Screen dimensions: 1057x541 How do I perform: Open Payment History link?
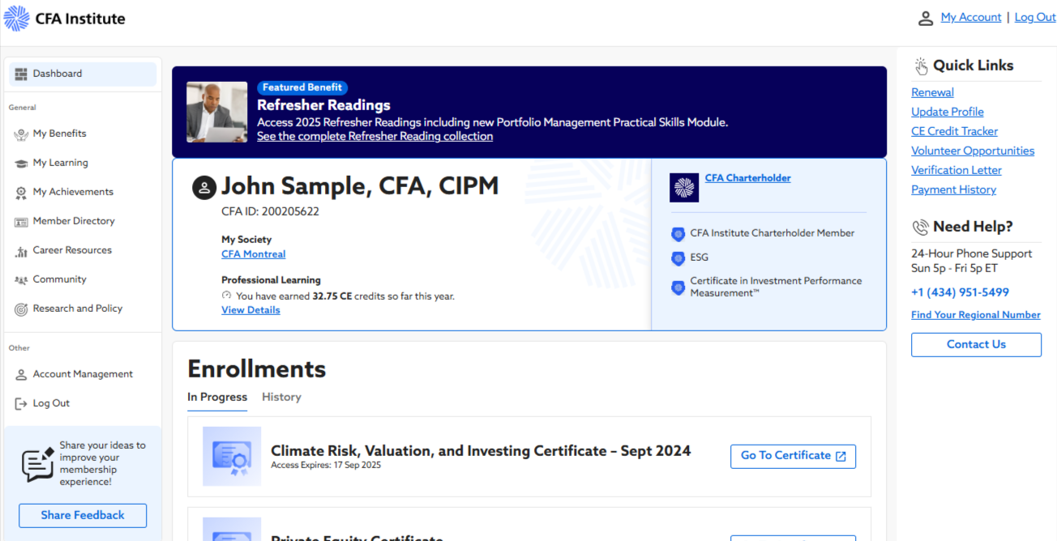[x=953, y=190]
